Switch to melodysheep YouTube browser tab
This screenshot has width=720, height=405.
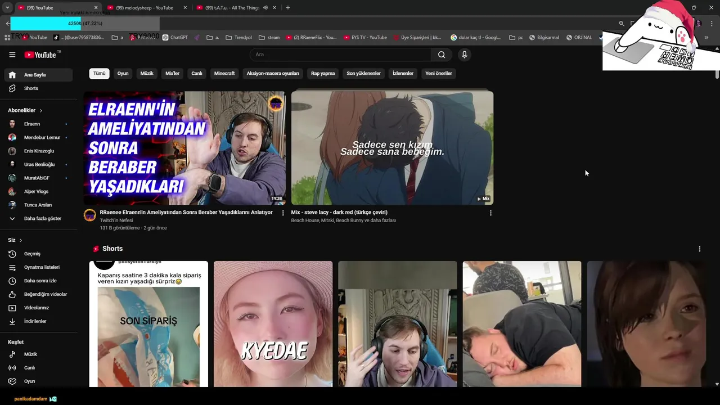[x=145, y=8]
